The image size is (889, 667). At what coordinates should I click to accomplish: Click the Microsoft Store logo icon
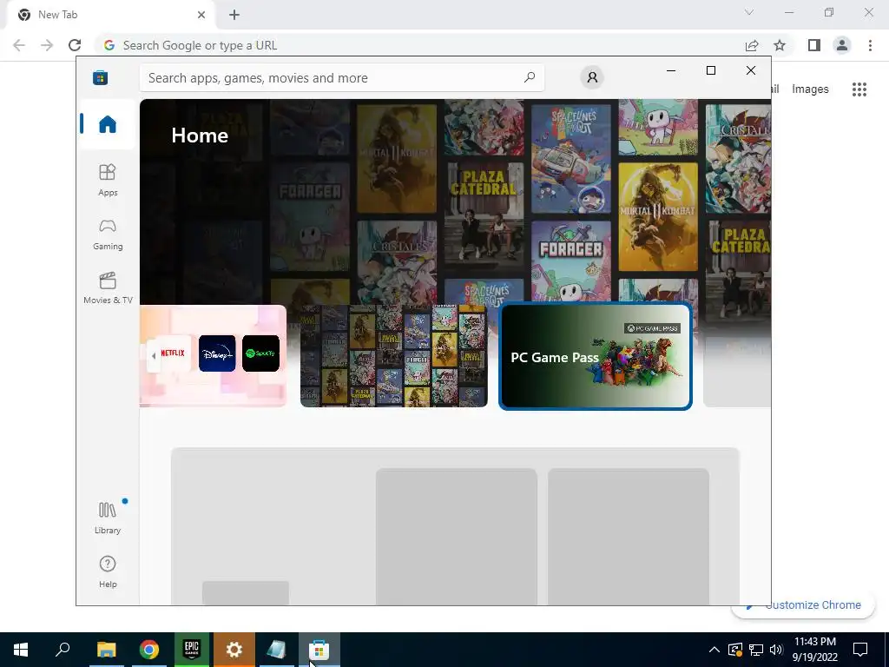pos(101,77)
